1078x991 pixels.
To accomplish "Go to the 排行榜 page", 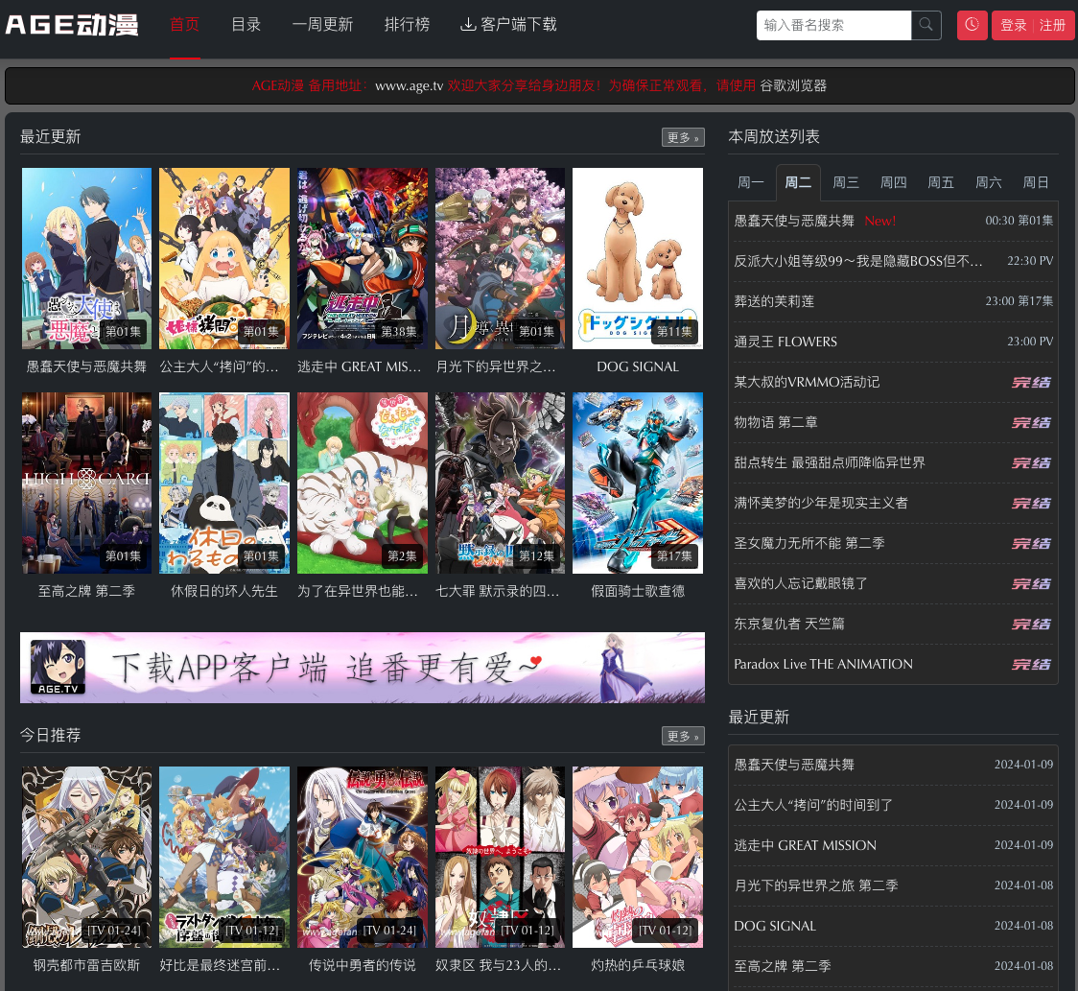I will pos(407,25).
